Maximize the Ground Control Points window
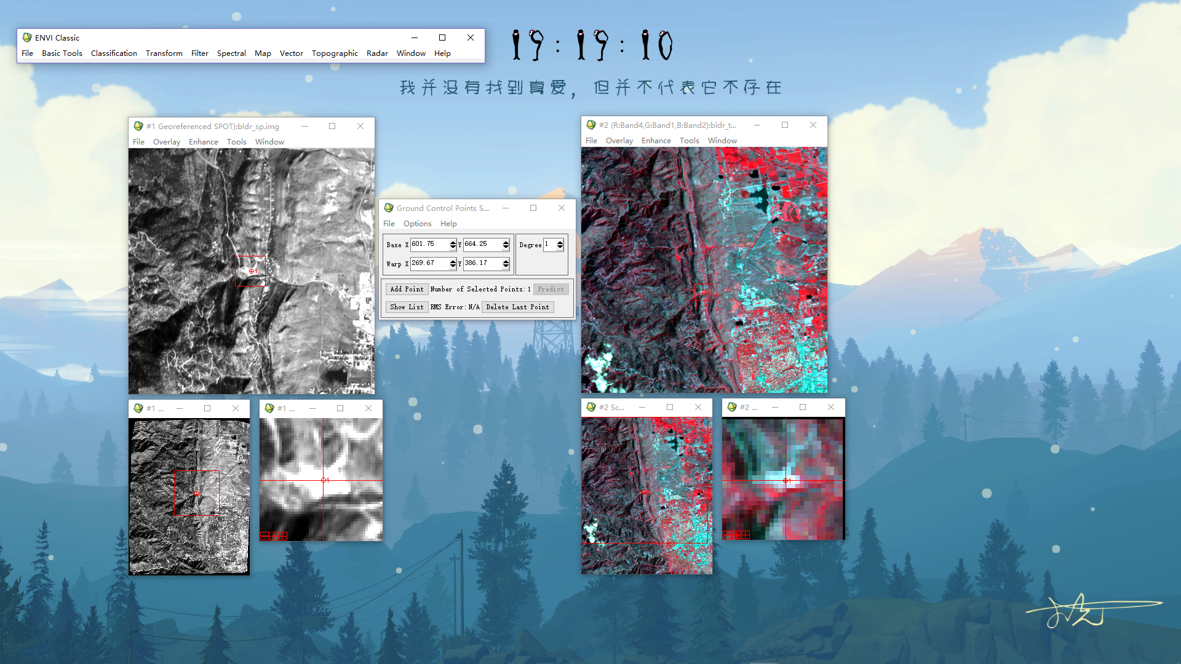Viewport: 1181px width, 664px height. 533,208
